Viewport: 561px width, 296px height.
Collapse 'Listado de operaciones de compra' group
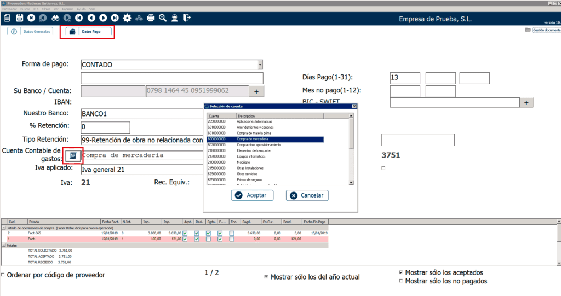(3, 228)
